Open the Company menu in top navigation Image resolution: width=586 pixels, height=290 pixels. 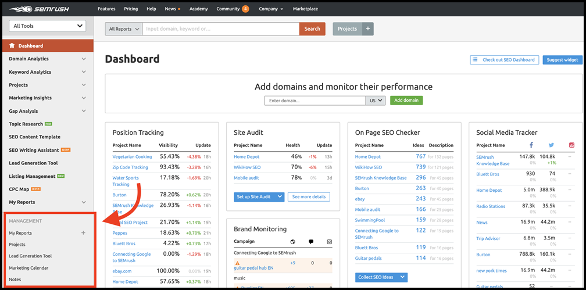pyautogui.click(x=271, y=9)
